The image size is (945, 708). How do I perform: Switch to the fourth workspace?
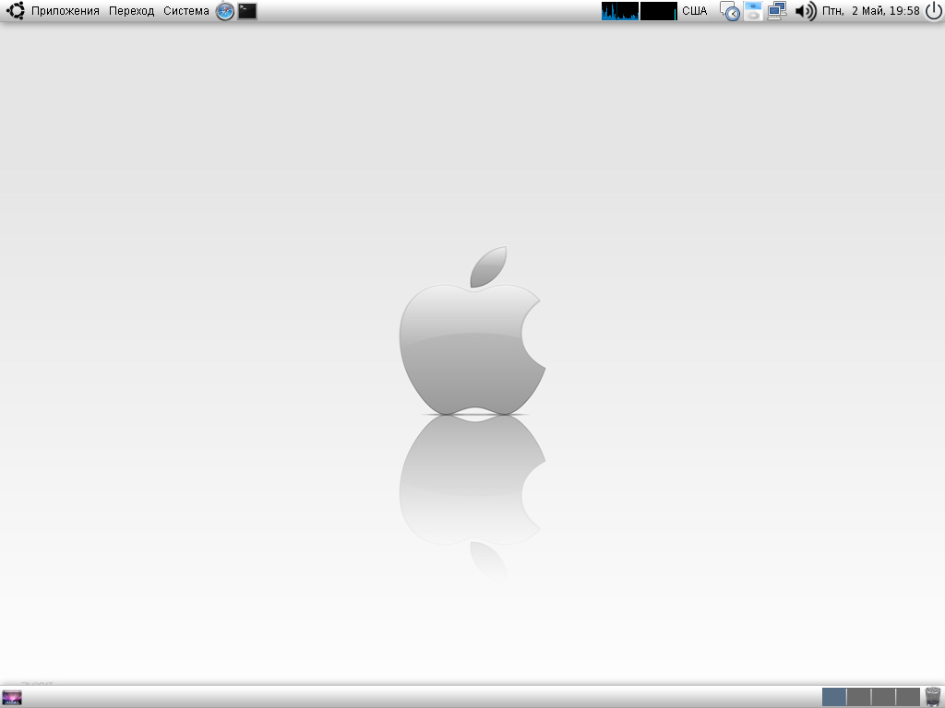[x=908, y=697]
